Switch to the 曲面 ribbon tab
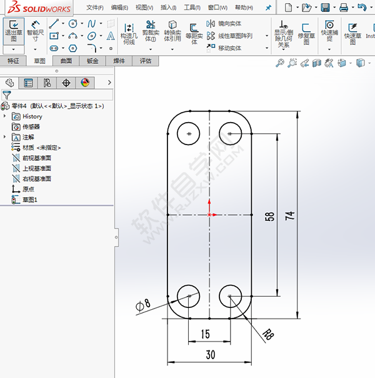 click(66, 61)
